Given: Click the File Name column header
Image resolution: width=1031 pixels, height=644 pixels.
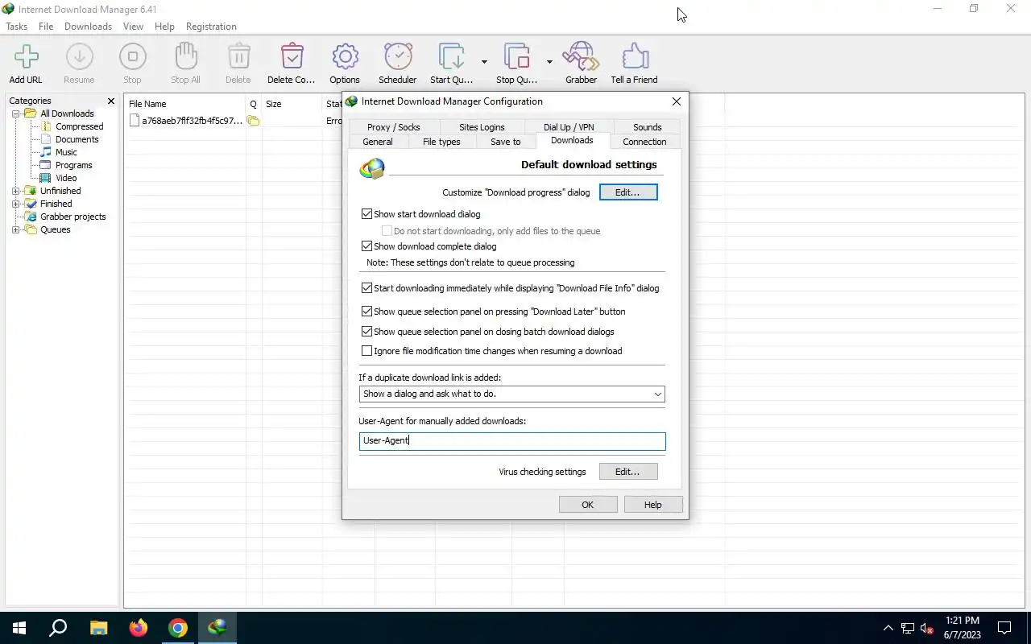Looking at the screenshot, I should pyautogui.click(x=185, y=104).
